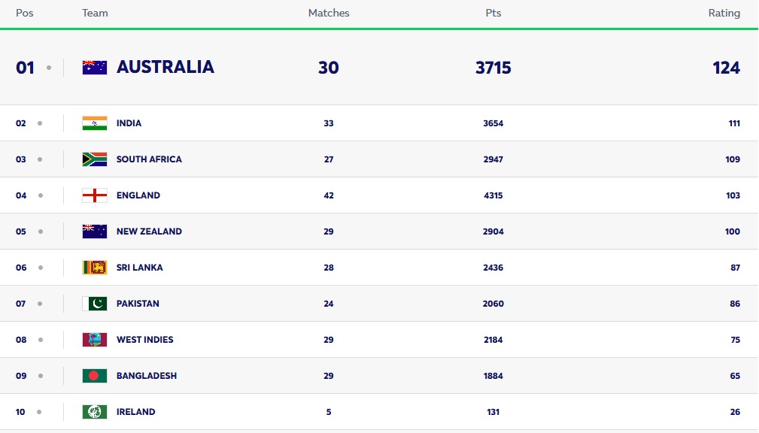
Task: Click the Team column header
Action: (x=95, y=13)
